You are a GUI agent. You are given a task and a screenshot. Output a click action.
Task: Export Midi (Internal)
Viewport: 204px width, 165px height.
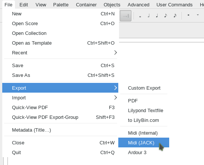click(x=144, y=133)
